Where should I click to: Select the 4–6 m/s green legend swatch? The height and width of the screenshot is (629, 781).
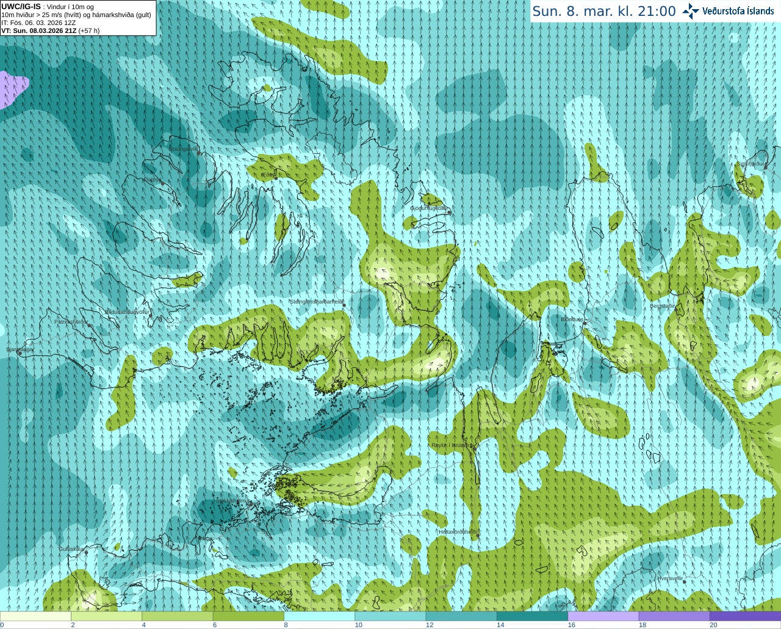[x=177, y=616]
